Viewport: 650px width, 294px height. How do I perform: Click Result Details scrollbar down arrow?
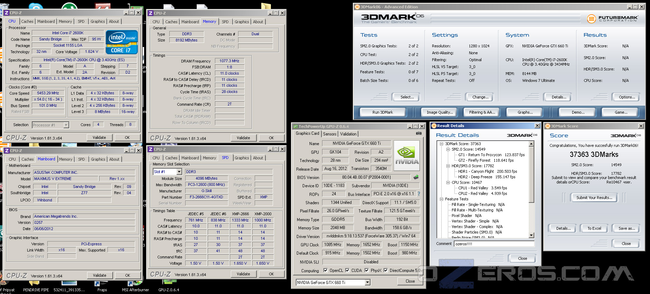point(531,235)
